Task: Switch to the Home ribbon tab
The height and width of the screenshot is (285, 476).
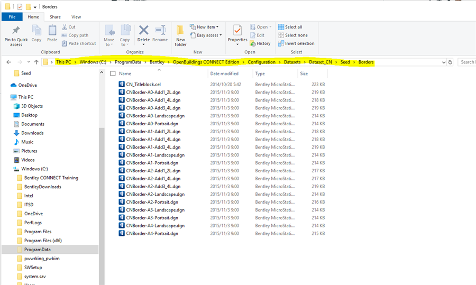Action: (33, 17)
